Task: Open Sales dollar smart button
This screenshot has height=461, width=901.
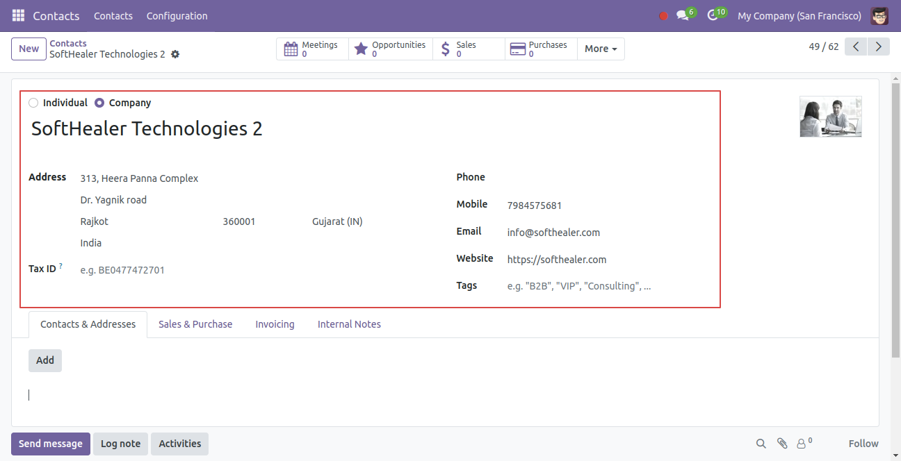Action: point(469,49)
